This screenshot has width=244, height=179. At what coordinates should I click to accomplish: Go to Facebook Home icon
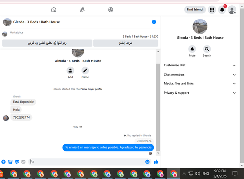click(54, 10)
